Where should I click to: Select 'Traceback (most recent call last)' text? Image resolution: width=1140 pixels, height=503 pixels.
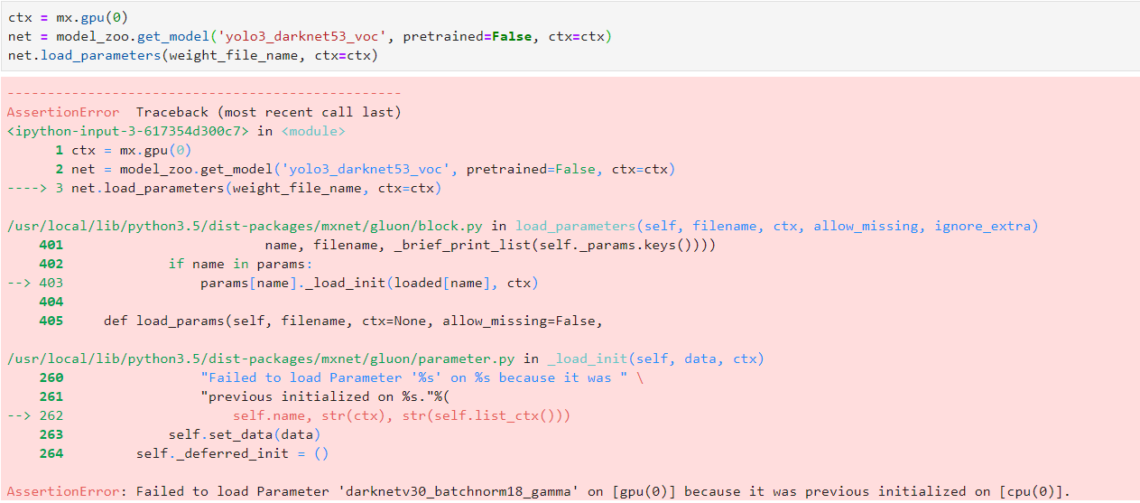click(x=269, y=112)
